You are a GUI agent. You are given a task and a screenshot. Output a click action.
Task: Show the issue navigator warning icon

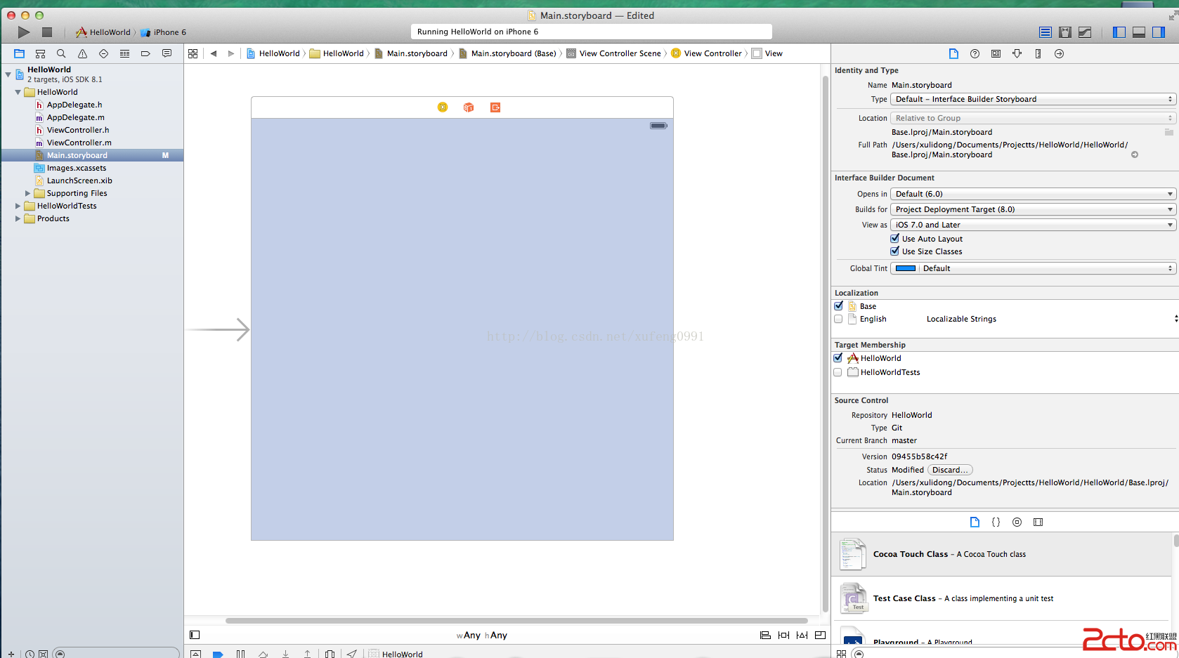[82, 53]
